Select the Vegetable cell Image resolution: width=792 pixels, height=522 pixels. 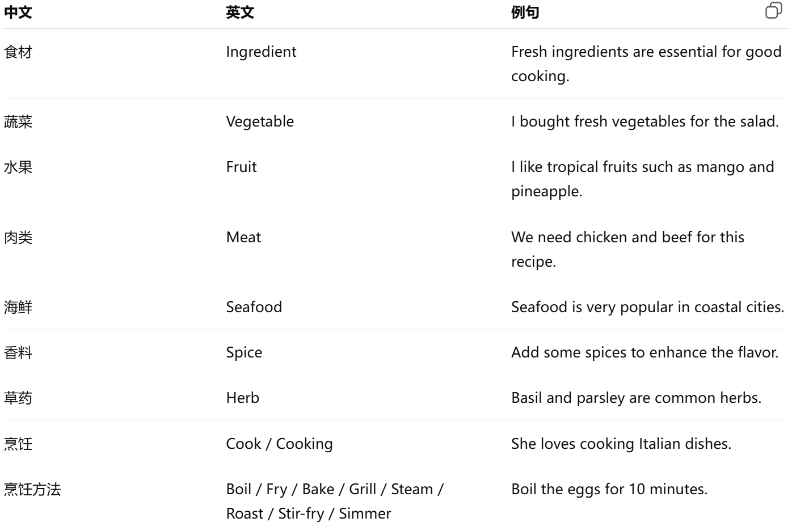260,122
